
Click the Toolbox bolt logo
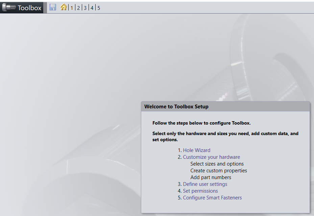click(x=9, y=7)
